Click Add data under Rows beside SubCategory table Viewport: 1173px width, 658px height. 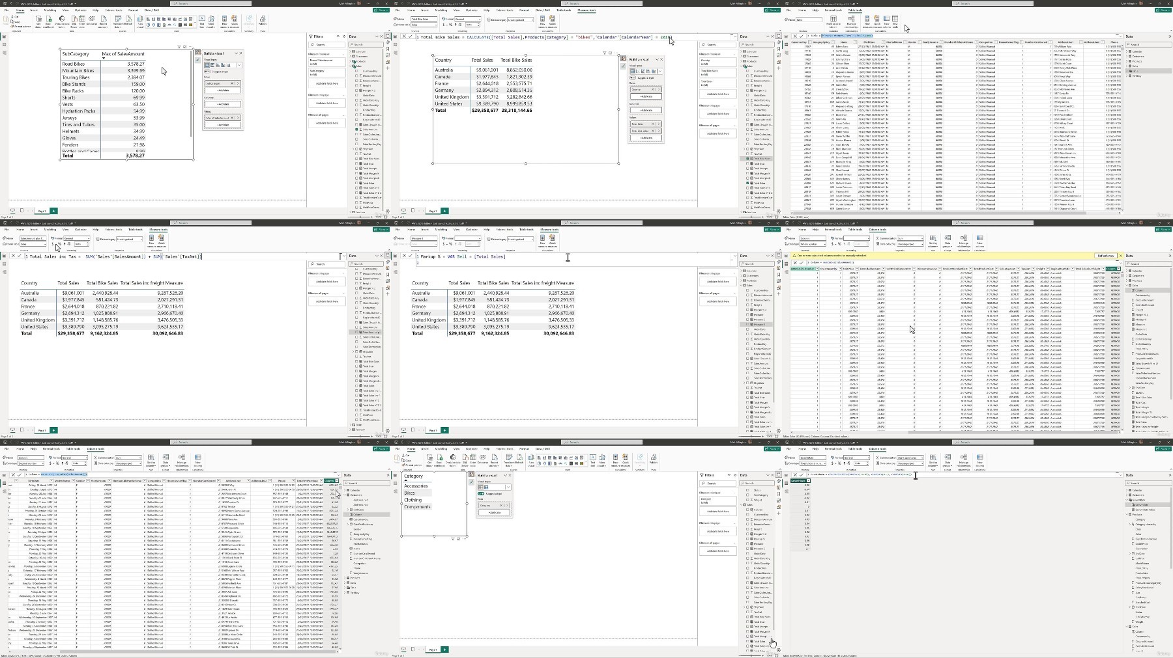[223, 90]
